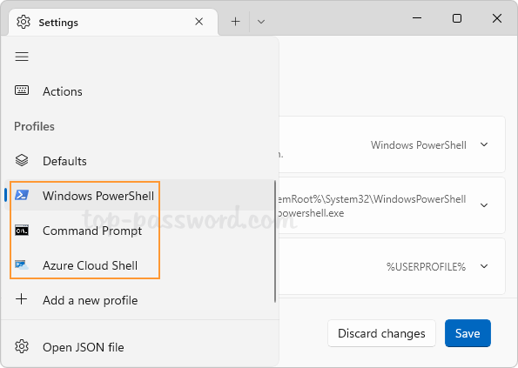Viewport: 518px width, 368px height.
Task: Click the Defaults layers icon
Action: [x=22, y=160]
